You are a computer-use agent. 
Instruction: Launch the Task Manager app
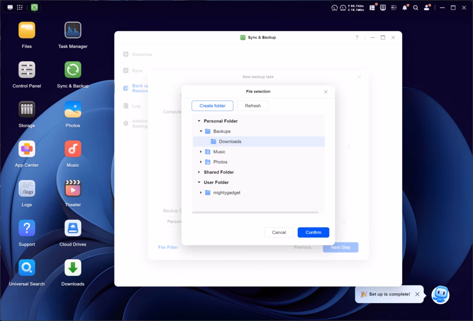coord(73,30)
